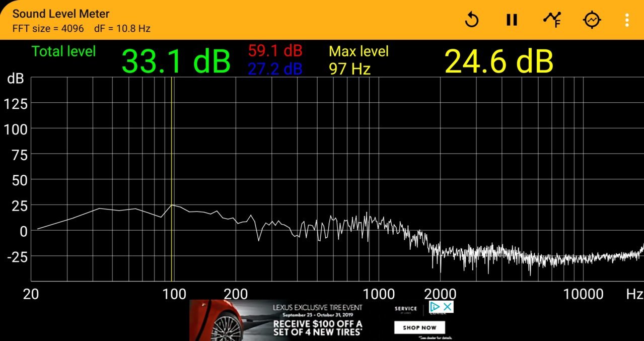Click the yellow 97 Hz frequency value
Image resolution: width=644 pixels, height=341 pixels.
tap(349, 69)
